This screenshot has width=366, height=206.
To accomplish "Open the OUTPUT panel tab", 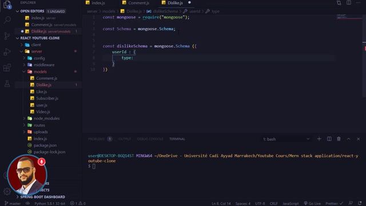I will pos(125,139).
